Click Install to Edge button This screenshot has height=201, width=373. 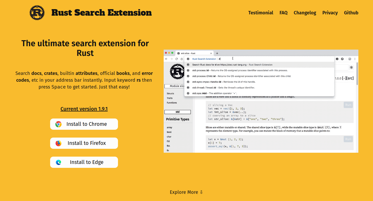(x=84, y=162)
